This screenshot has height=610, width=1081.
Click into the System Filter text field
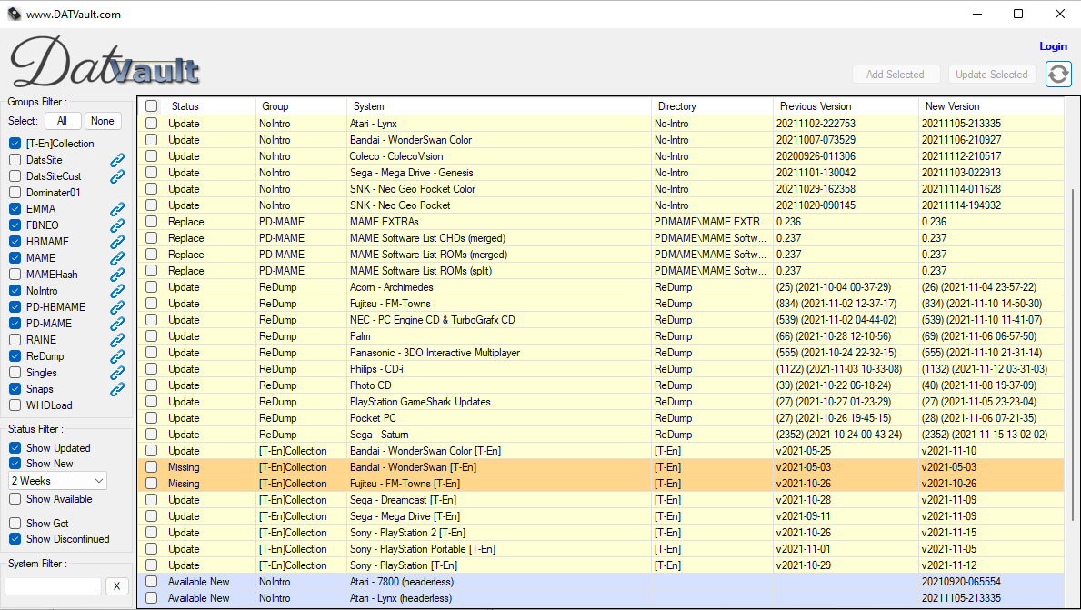[53, 585]
